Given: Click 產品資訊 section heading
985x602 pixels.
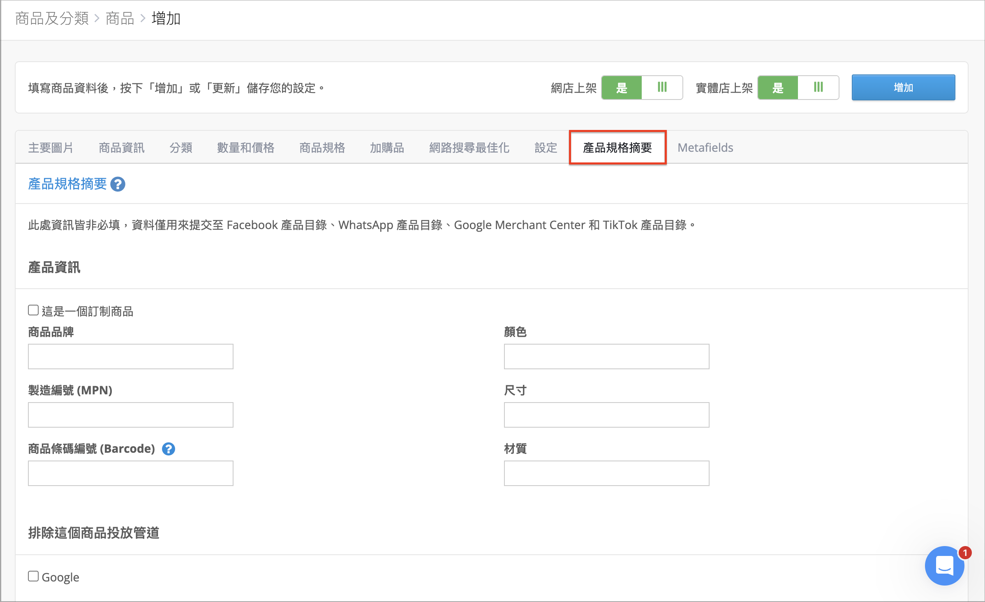Looking at the screenshot, I should click(x=54, y=267).
